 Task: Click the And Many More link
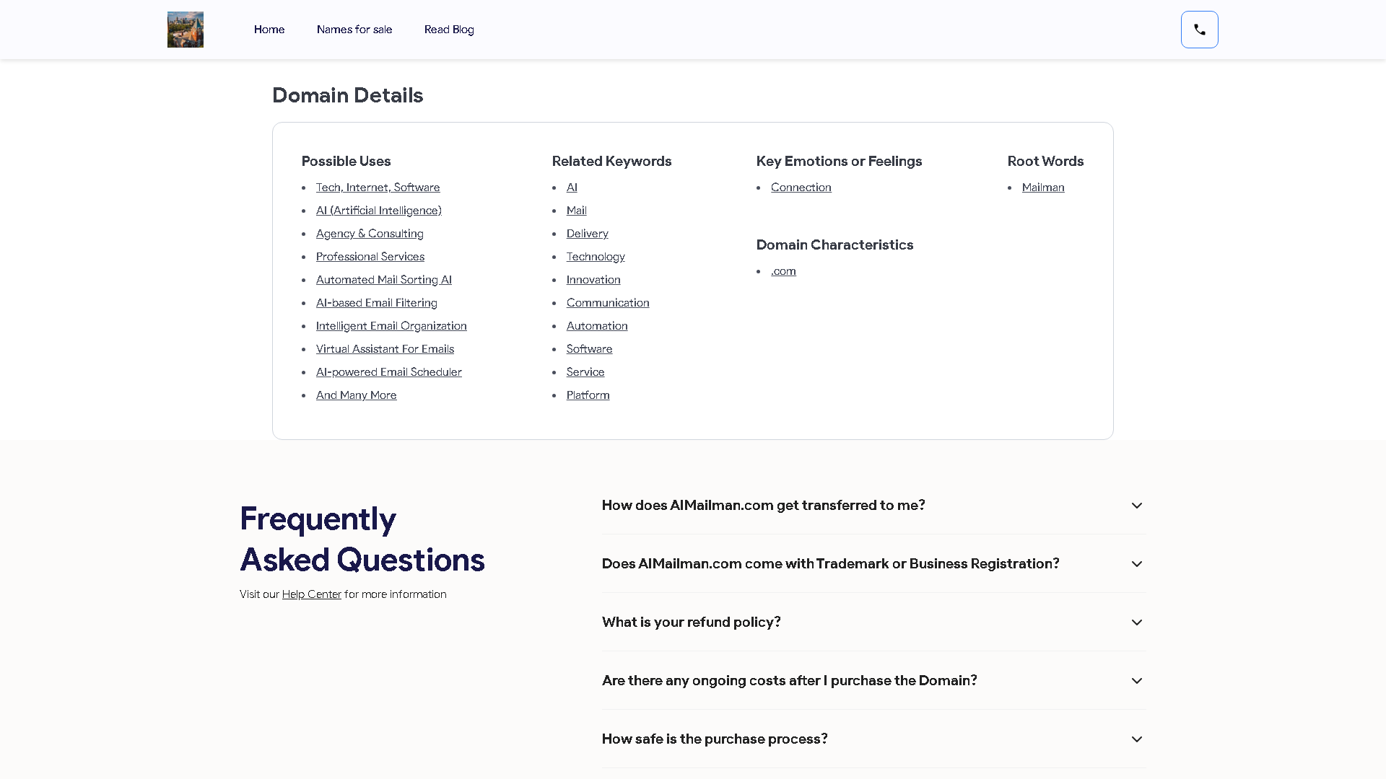[x=356, y=395]
